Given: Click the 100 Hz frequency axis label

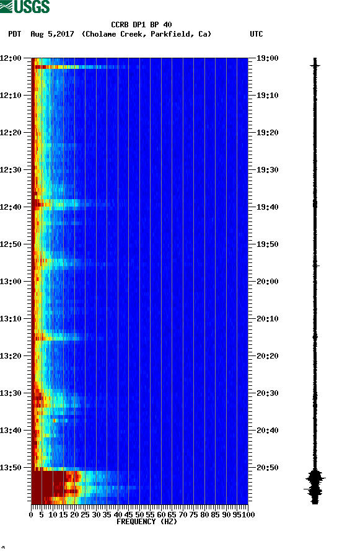Looking at the screenshot, I should (248, 515).
